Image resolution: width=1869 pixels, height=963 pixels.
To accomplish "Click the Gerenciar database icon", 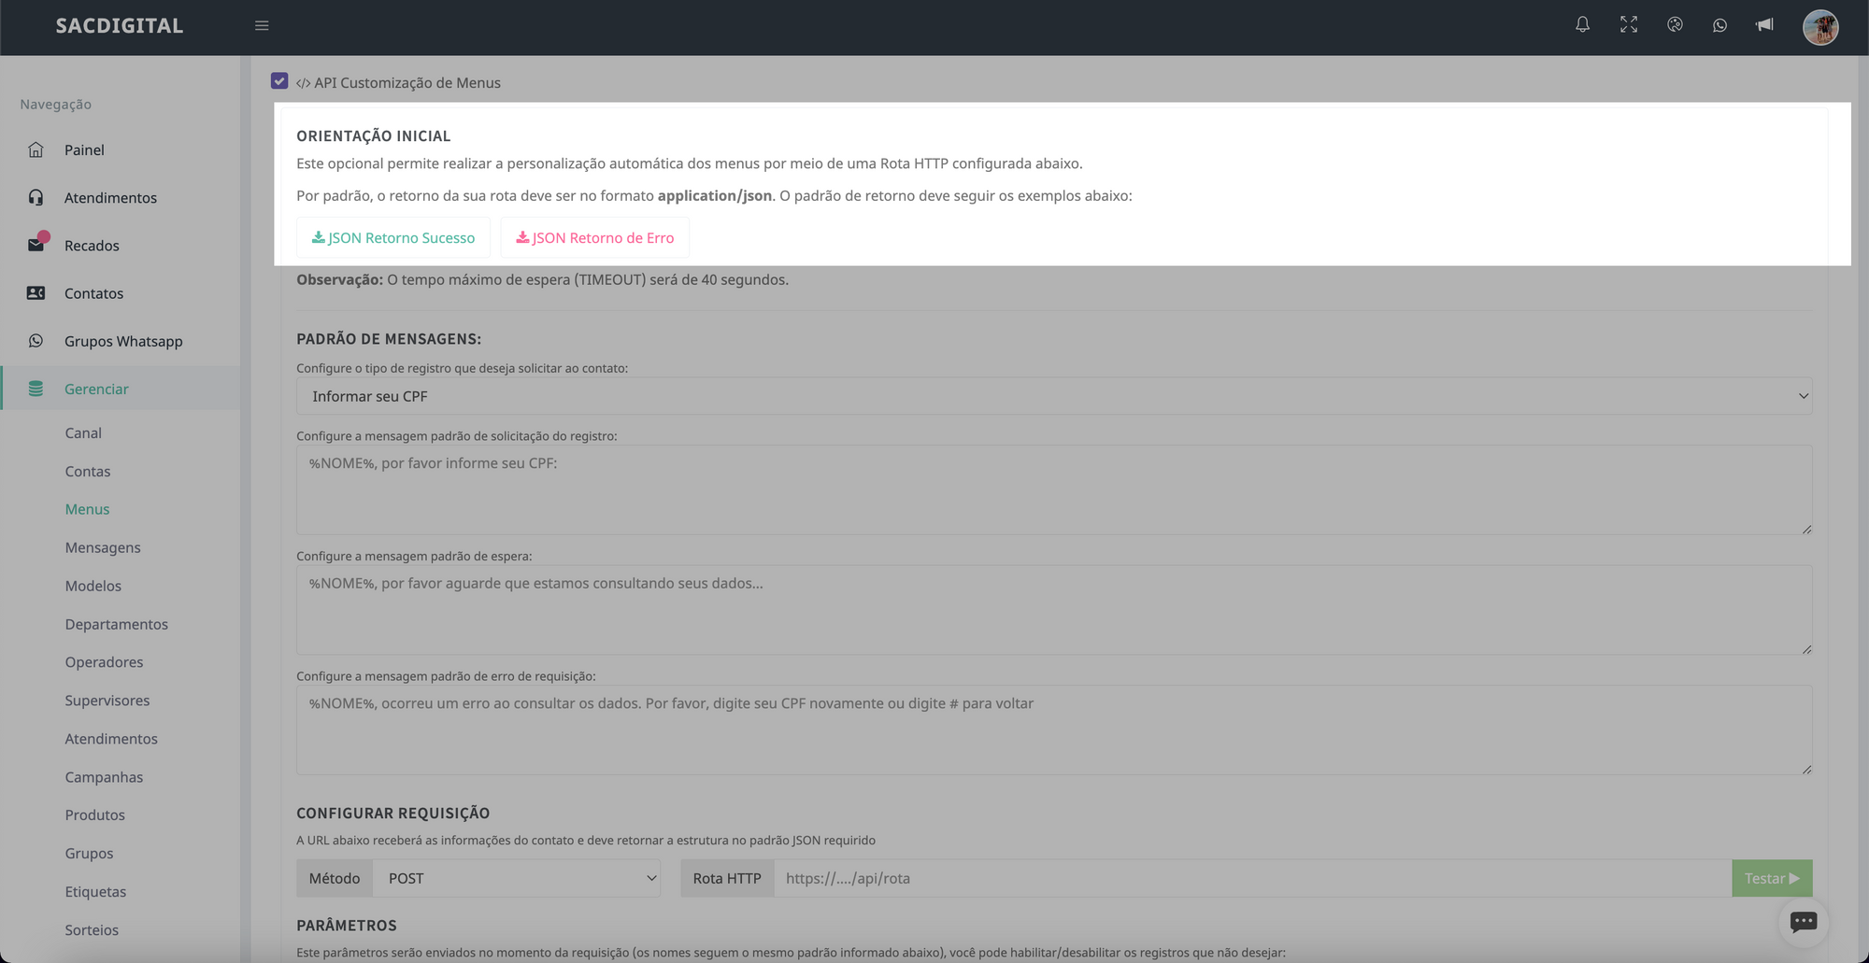I will pos(36,389).
